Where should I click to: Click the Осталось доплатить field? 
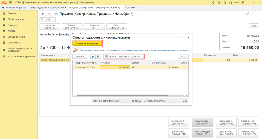click(177, 101)
